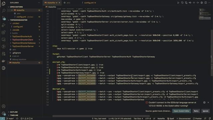Select .env in the Open Editors list
The height and width of the screenshot is (120, 213).
(x=19, y=13)
